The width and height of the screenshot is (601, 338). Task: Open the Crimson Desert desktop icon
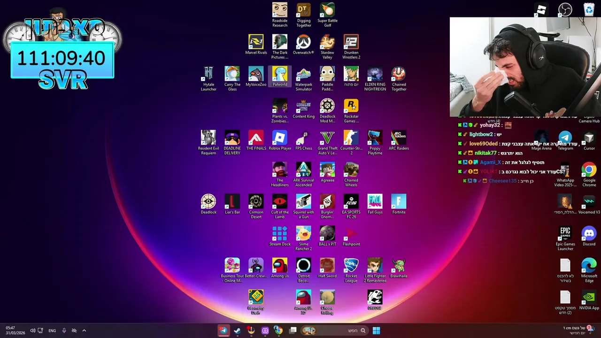pos(256,207)
